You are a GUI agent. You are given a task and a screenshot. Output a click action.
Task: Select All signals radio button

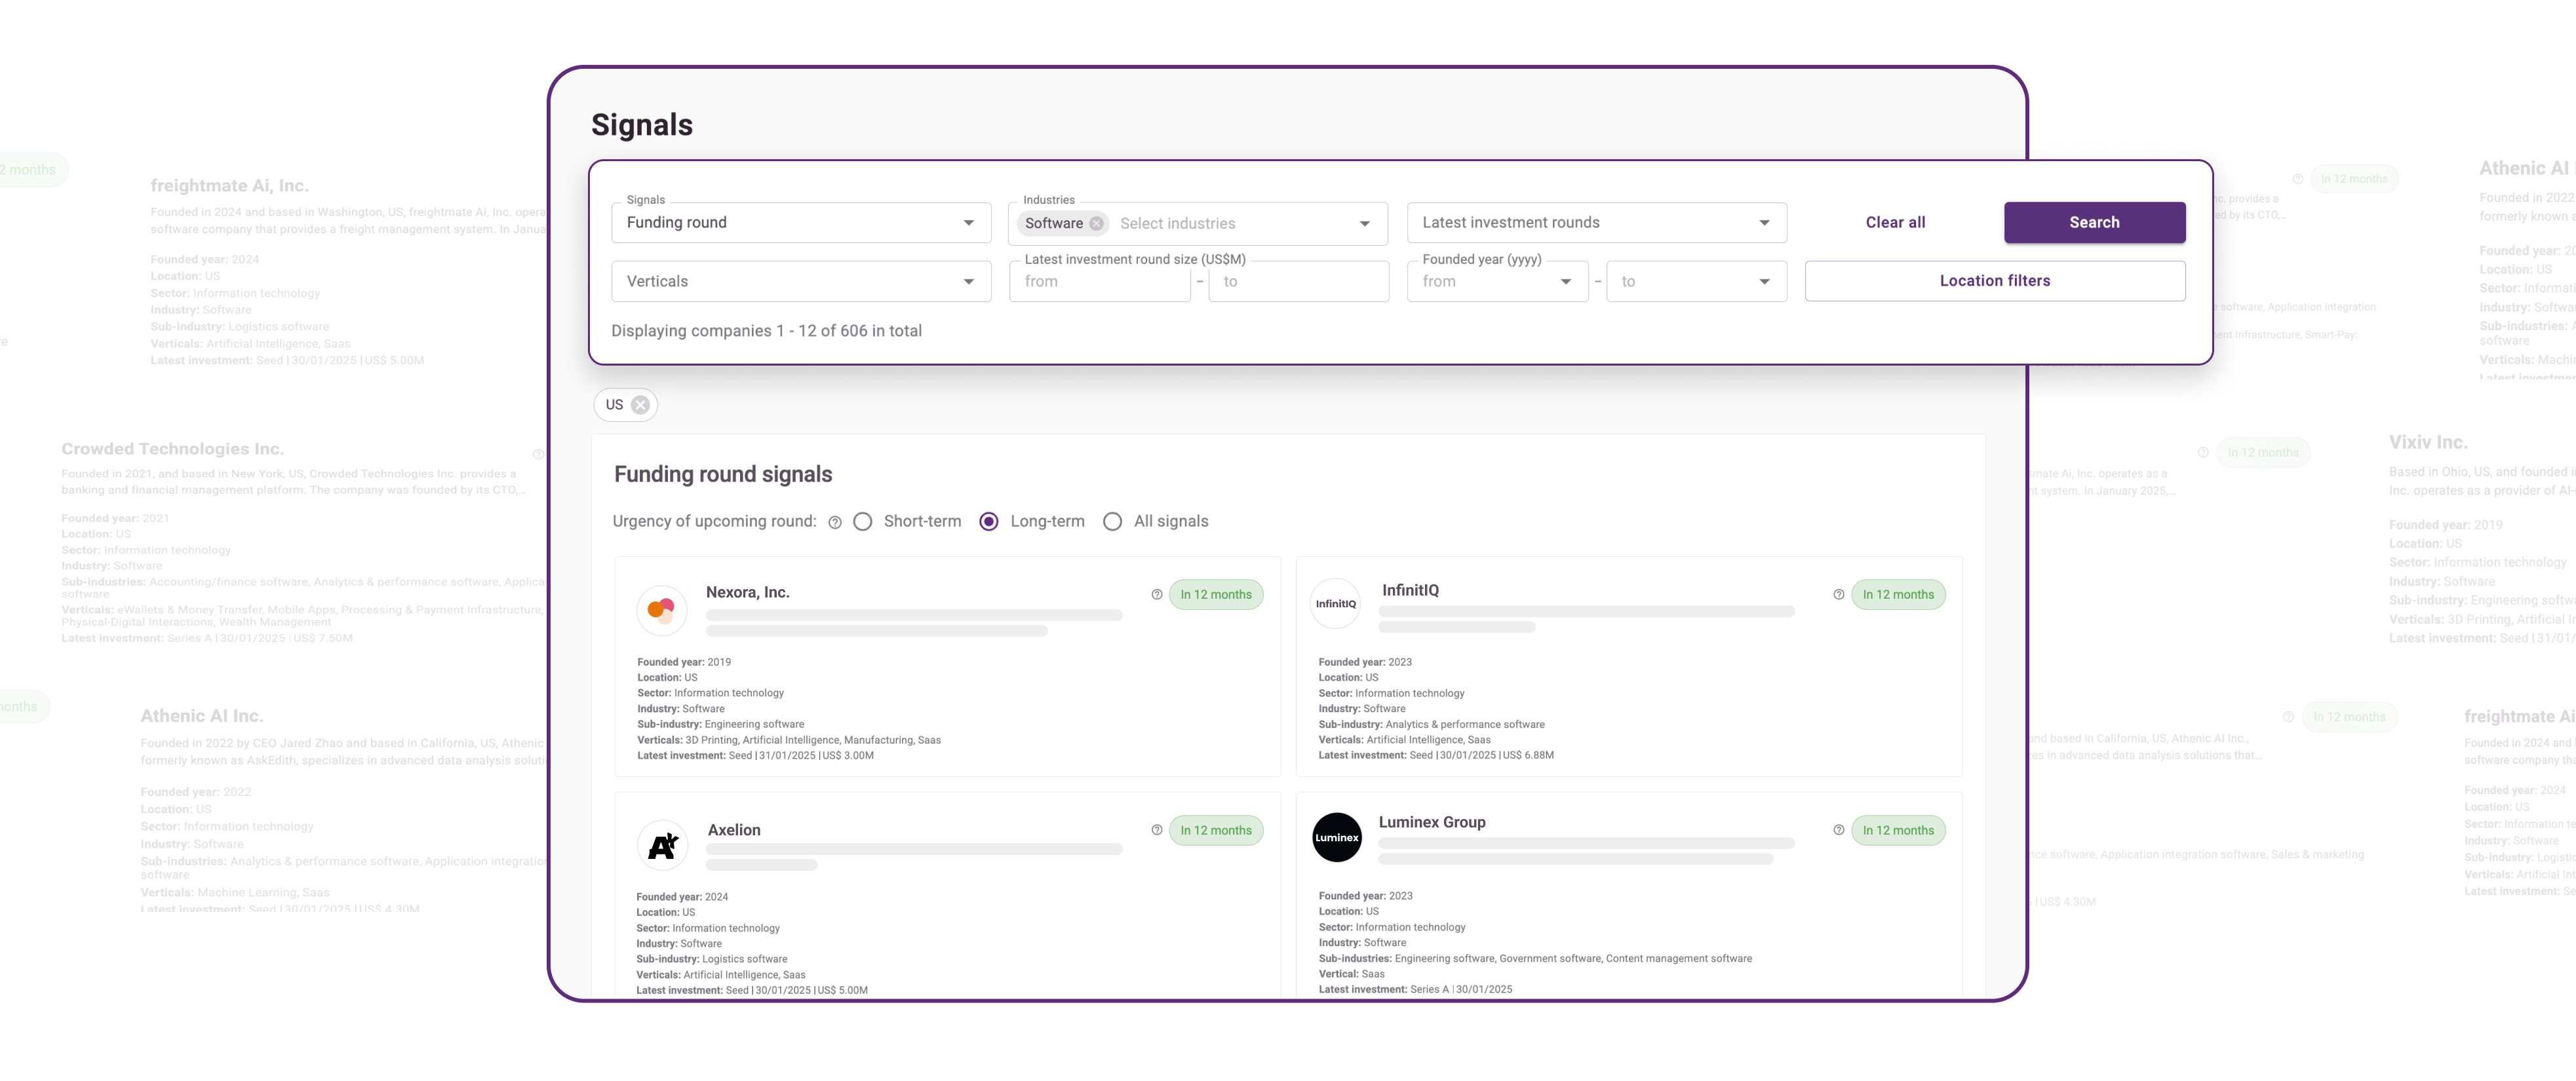[x=1112, y=522]
